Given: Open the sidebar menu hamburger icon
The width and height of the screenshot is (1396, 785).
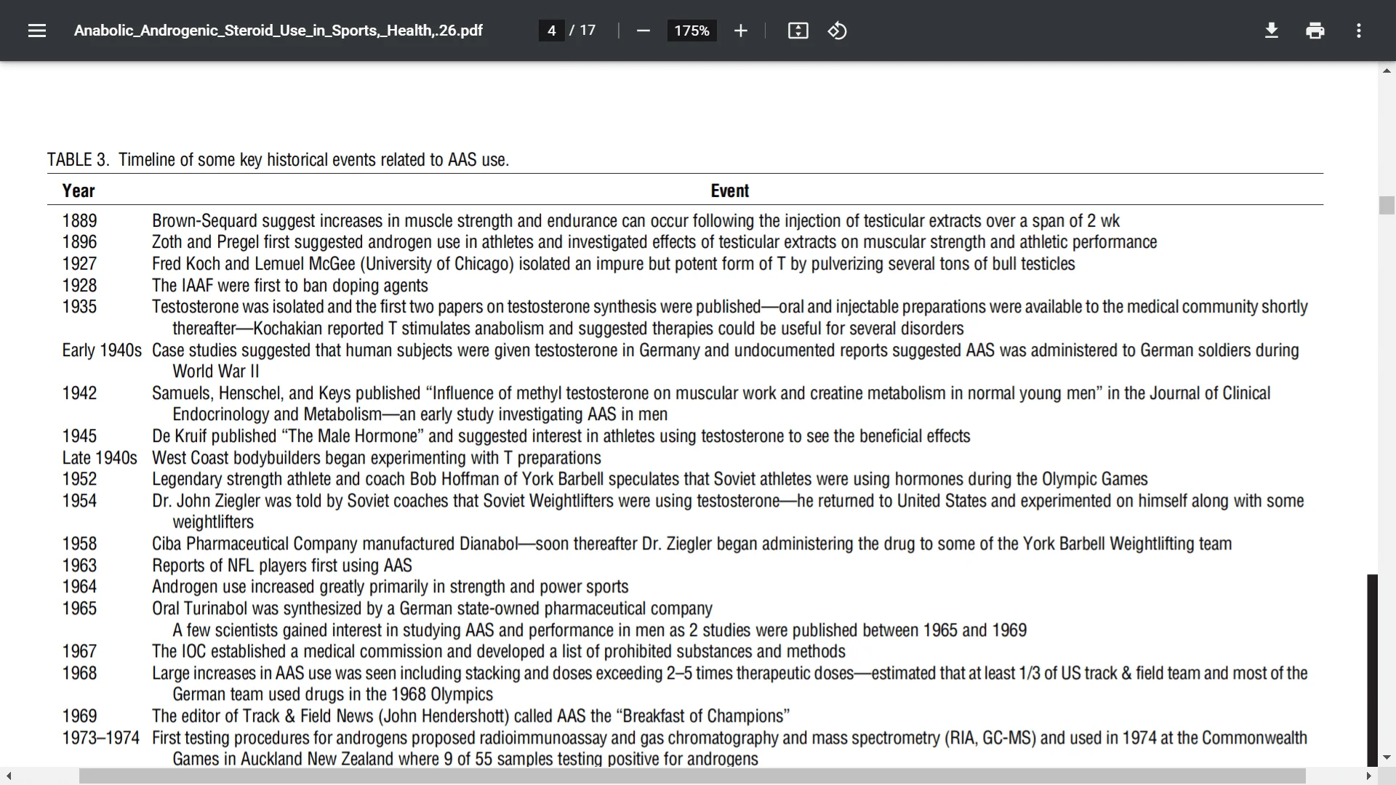Looking at the screenshot, I should pyautogui.click(x=37, y=31).
